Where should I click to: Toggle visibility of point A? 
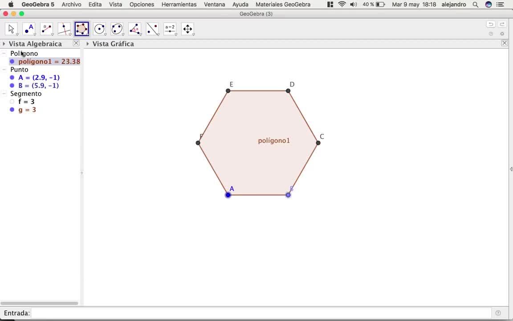(12, 77)
